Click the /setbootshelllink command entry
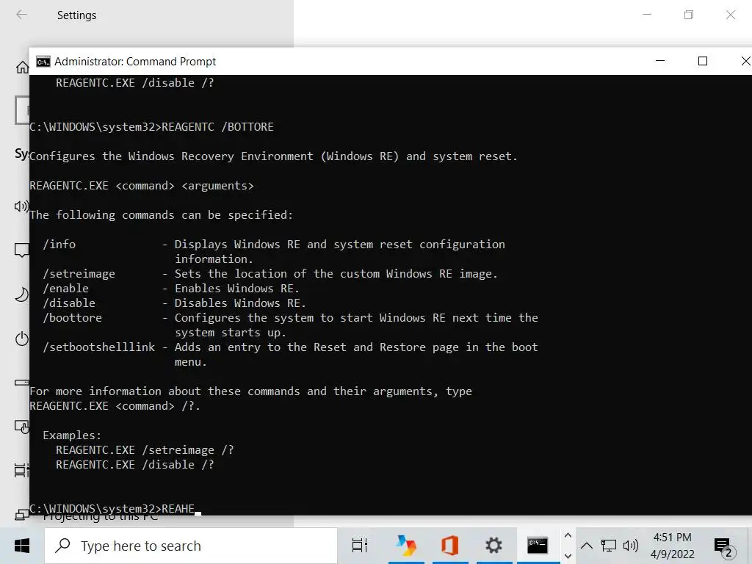The height and width of the screenshot is (564, 752). click(x=99, y=347)
